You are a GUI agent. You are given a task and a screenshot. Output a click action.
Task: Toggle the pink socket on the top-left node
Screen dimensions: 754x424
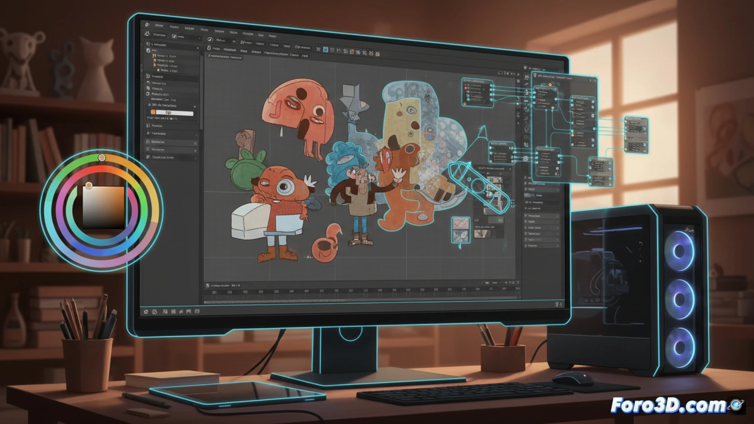[x=466, y=88]
